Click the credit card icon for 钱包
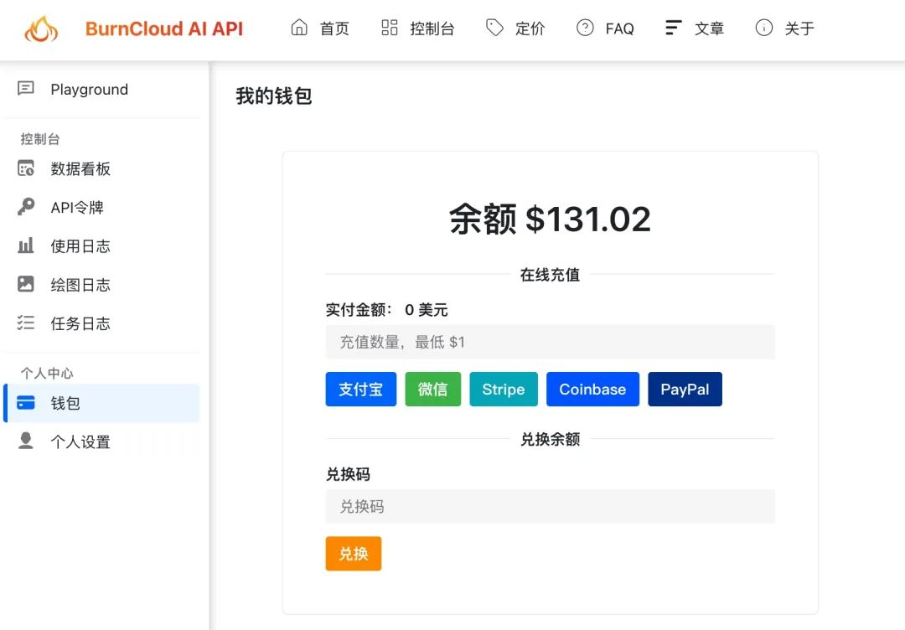The width and height of the screenshot is (905, 630). tap(26, 403)
